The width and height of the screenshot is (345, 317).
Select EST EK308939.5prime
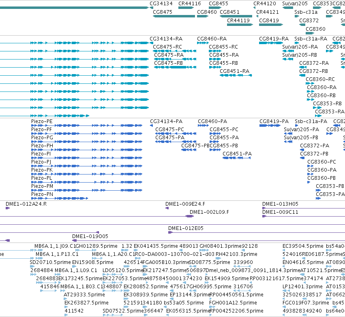(x=146, y=295)
